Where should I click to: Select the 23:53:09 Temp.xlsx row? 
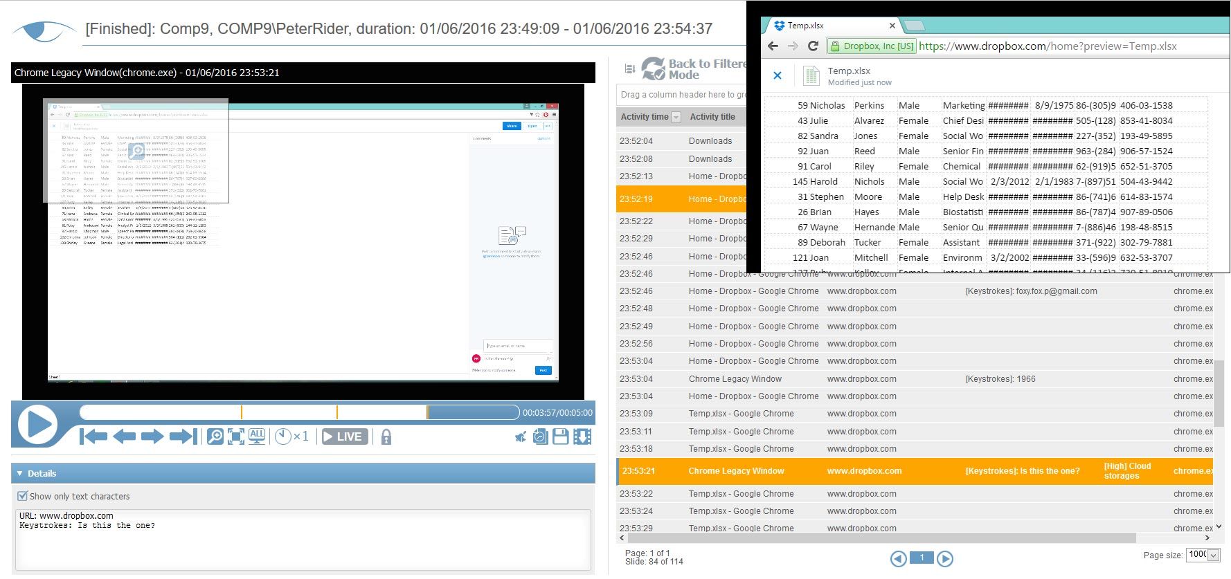[915, 414]
